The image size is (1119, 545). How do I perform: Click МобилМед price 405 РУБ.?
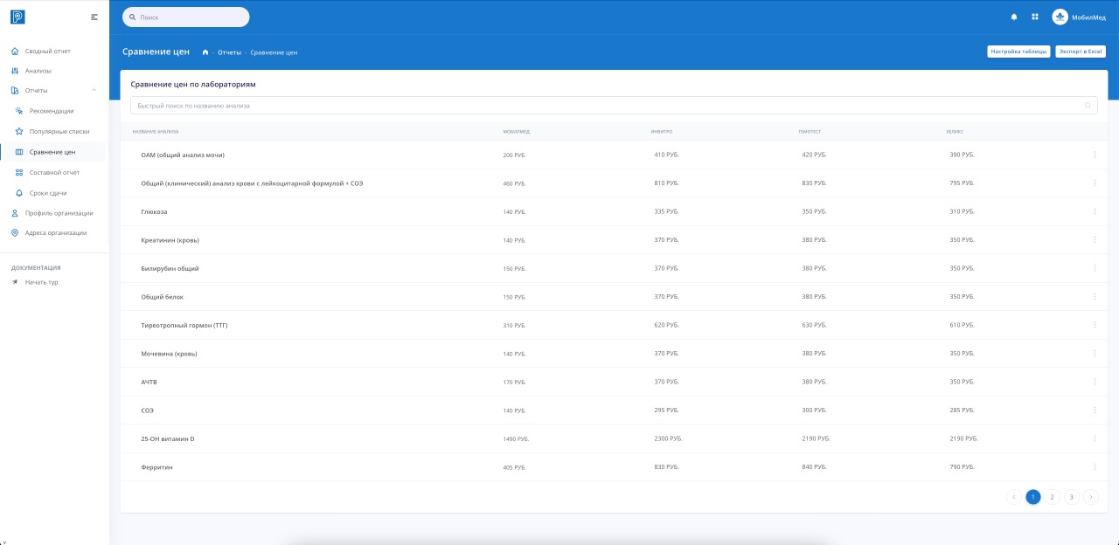click(514, 467)
